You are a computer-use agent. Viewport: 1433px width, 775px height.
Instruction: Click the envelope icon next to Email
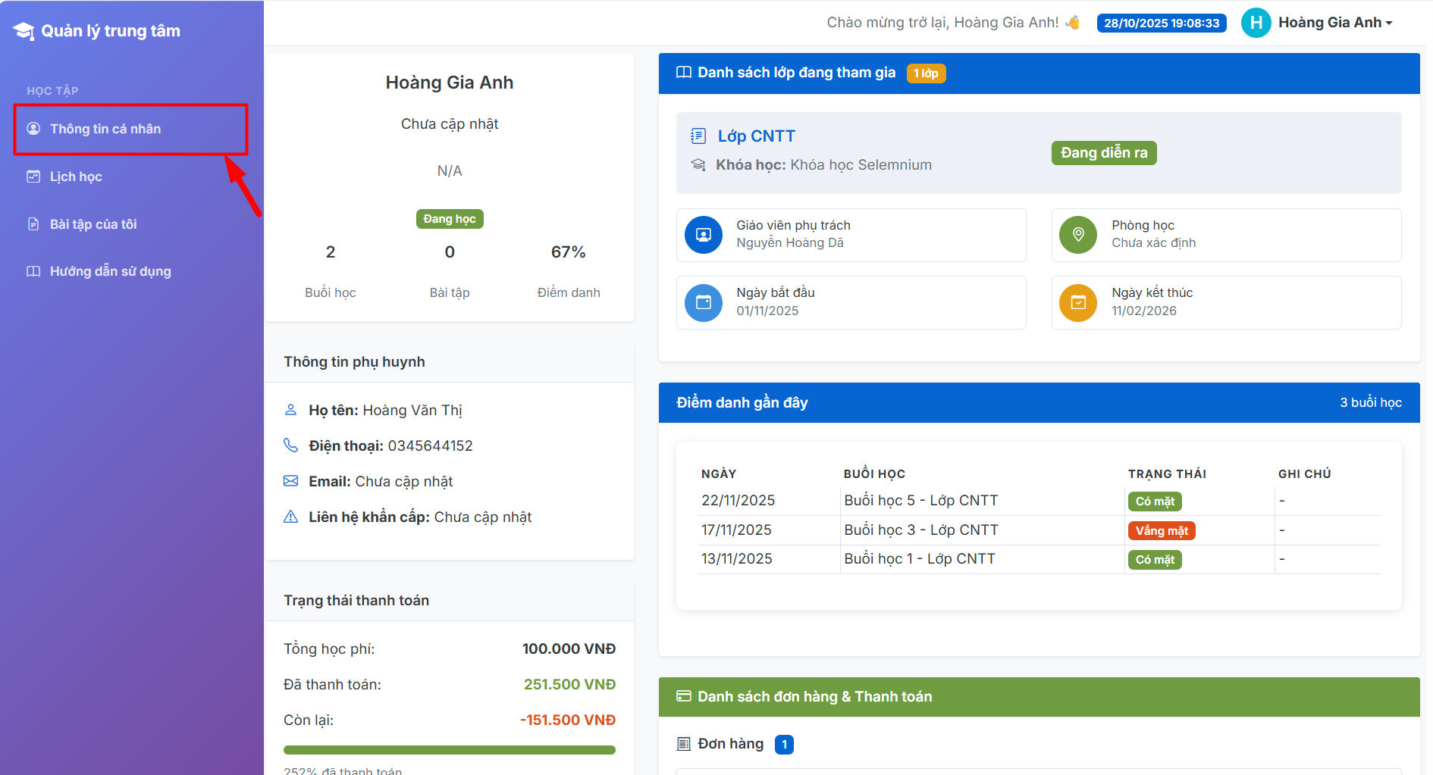[x=290, y=481]
